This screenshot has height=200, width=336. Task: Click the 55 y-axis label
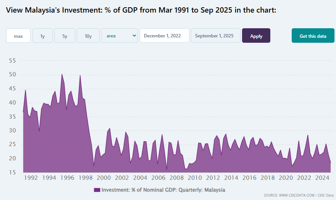(12, 61)
